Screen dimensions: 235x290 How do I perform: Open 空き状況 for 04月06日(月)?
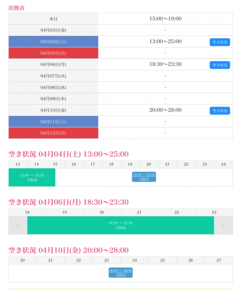(219, 65)
